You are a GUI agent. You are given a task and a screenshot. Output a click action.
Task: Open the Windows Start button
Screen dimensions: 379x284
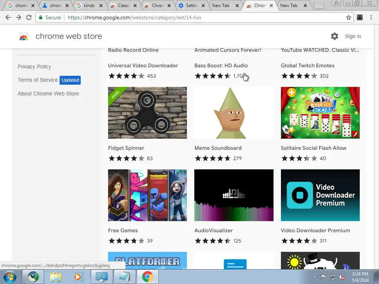(10, 277)
